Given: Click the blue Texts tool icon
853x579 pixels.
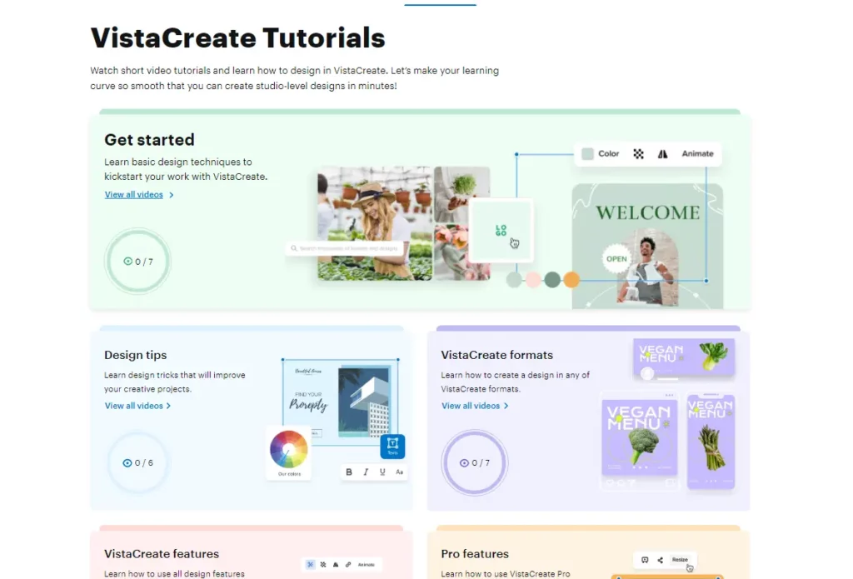Looking at the screenshot, I should pos(392,447).
